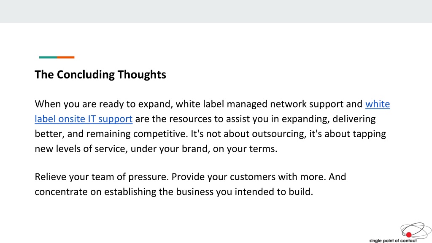
Task: Place cursor in 'Relieve your team of pressure' sentence
Action: coord(102,177)
